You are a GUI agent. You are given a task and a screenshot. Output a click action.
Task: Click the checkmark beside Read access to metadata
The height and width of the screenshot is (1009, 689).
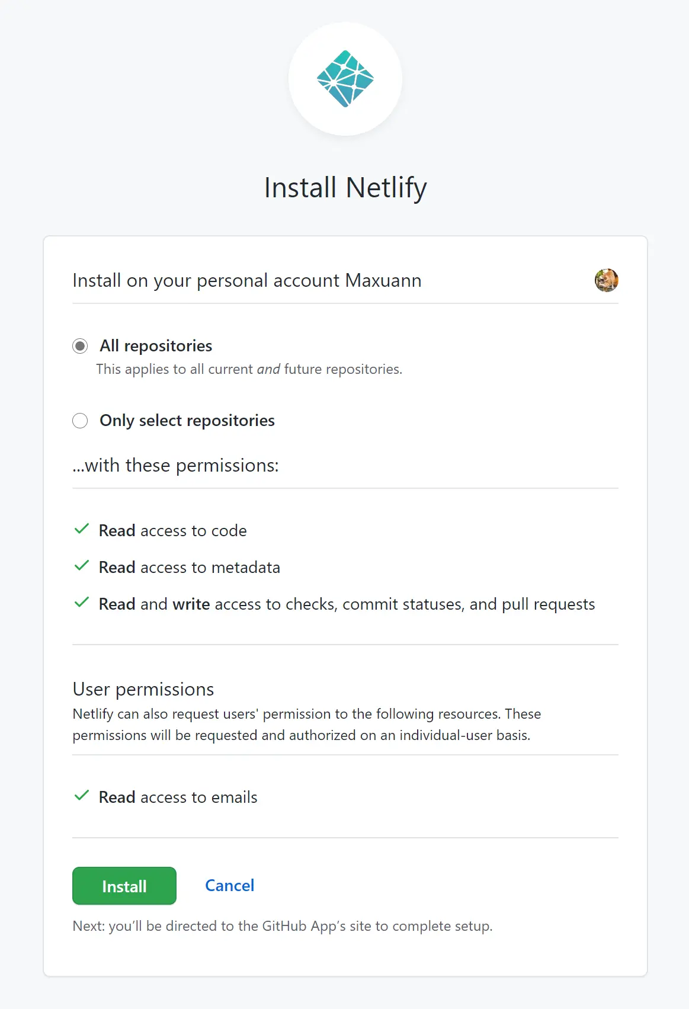pos(82,566)
